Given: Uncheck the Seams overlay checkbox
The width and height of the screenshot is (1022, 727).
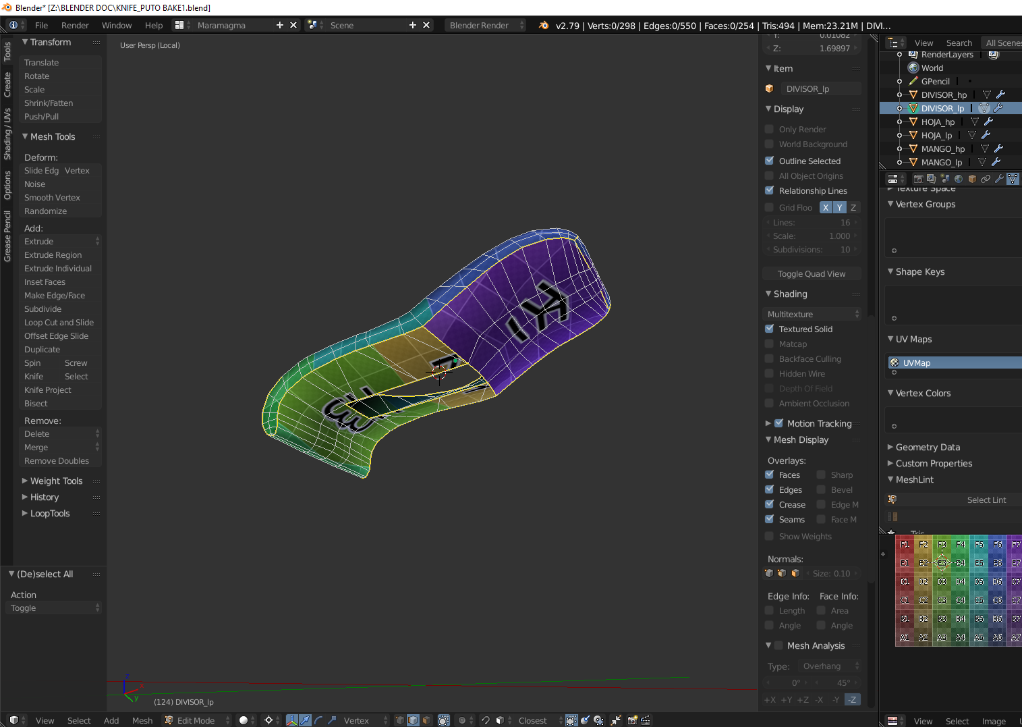Looking at the screenshot, I should [769, 519].
